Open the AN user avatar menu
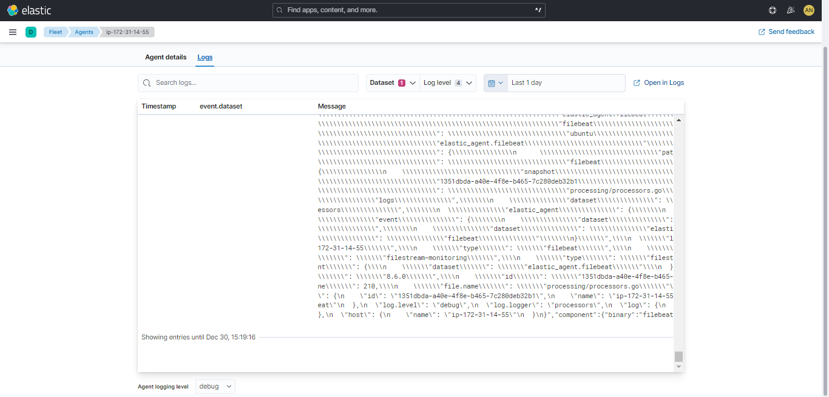This screenshot has width=829, height=397. coord(808,10)
